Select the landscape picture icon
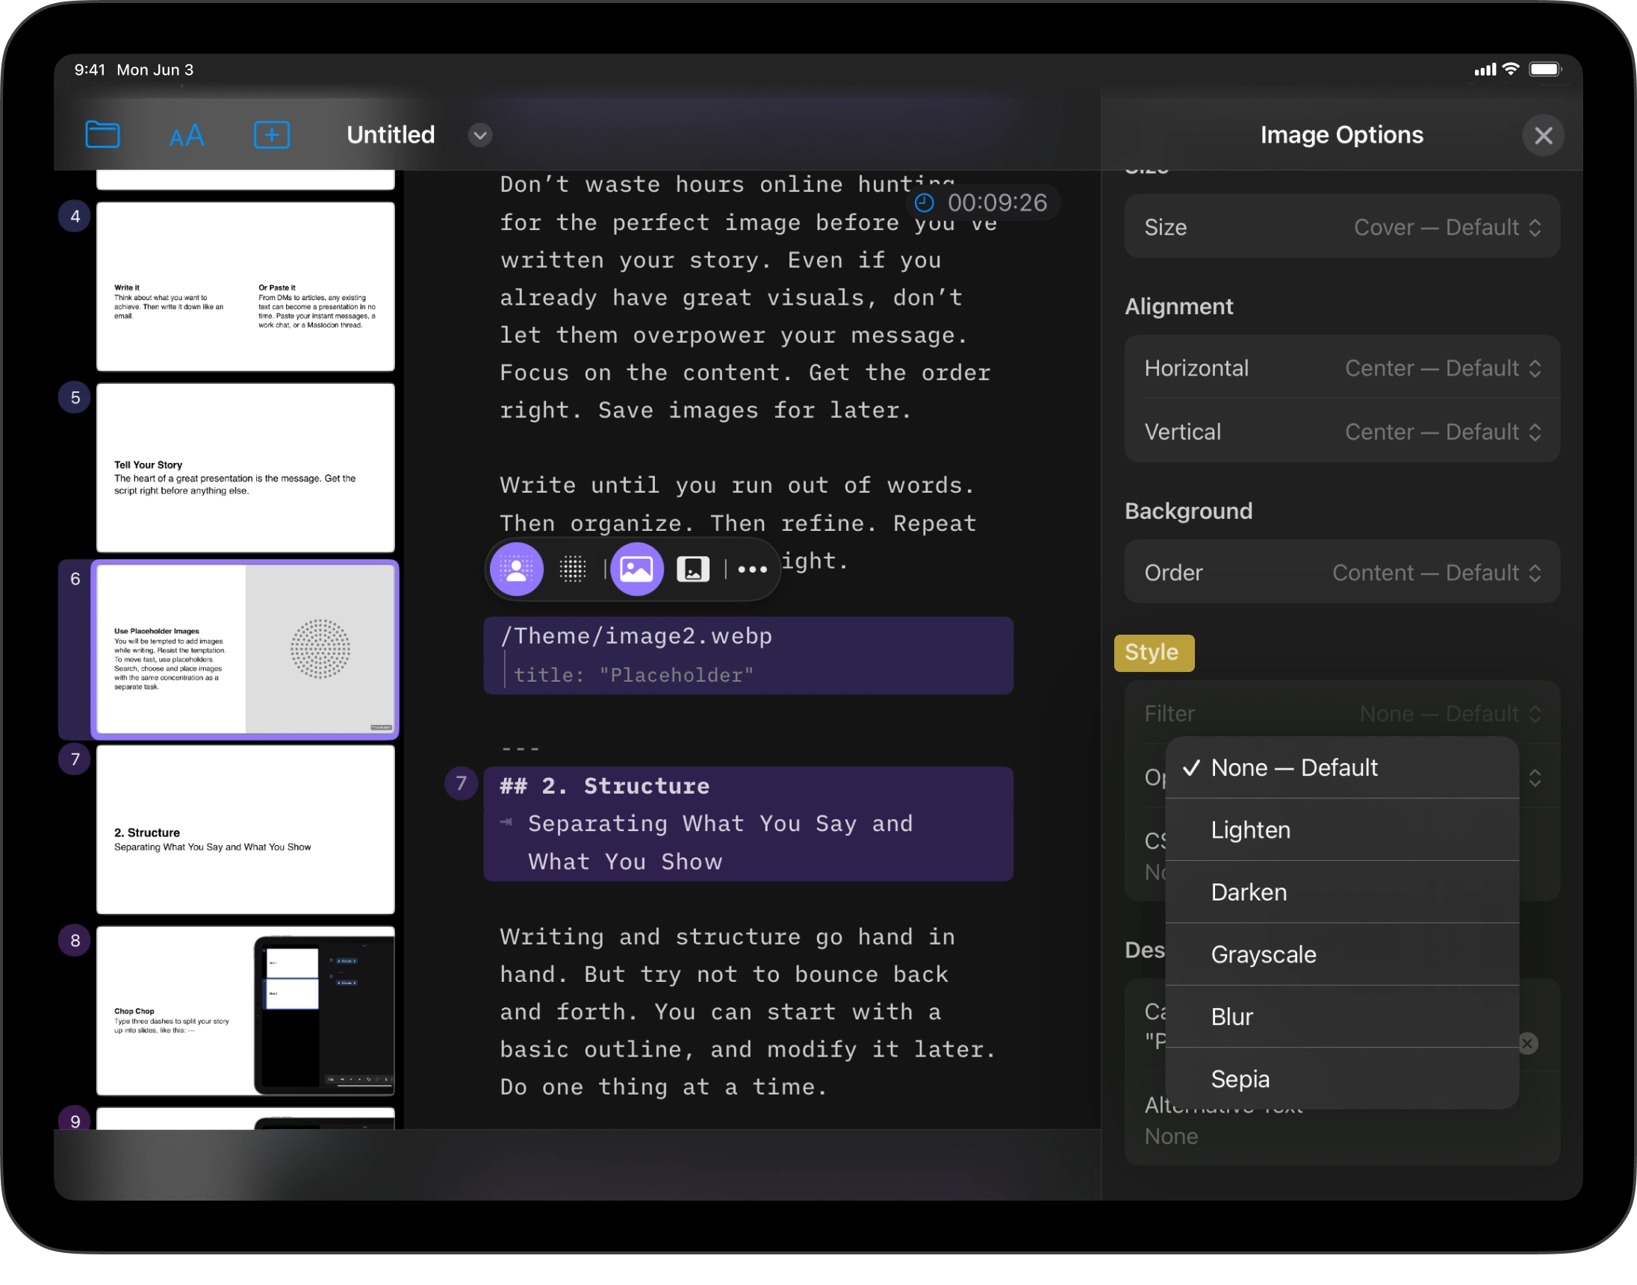Viewport: 1637px width, 1285px height. [x=636, y=569]
